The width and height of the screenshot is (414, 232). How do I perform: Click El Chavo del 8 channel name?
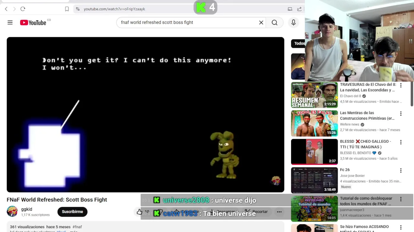[351, 96]
